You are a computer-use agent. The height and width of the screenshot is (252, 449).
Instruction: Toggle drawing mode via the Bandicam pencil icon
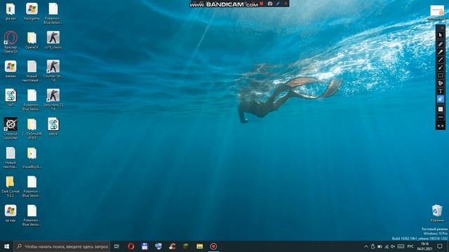[x=278, y=3]
